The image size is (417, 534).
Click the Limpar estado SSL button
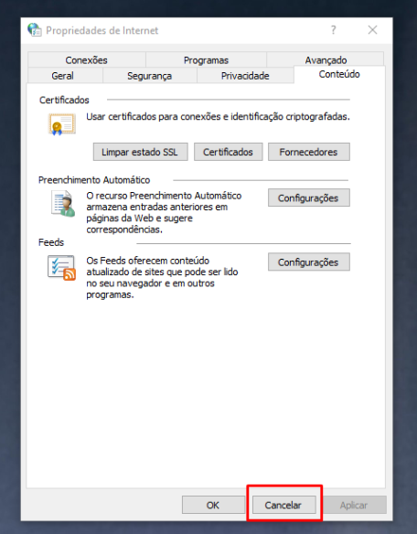click(x=140, y=152)
